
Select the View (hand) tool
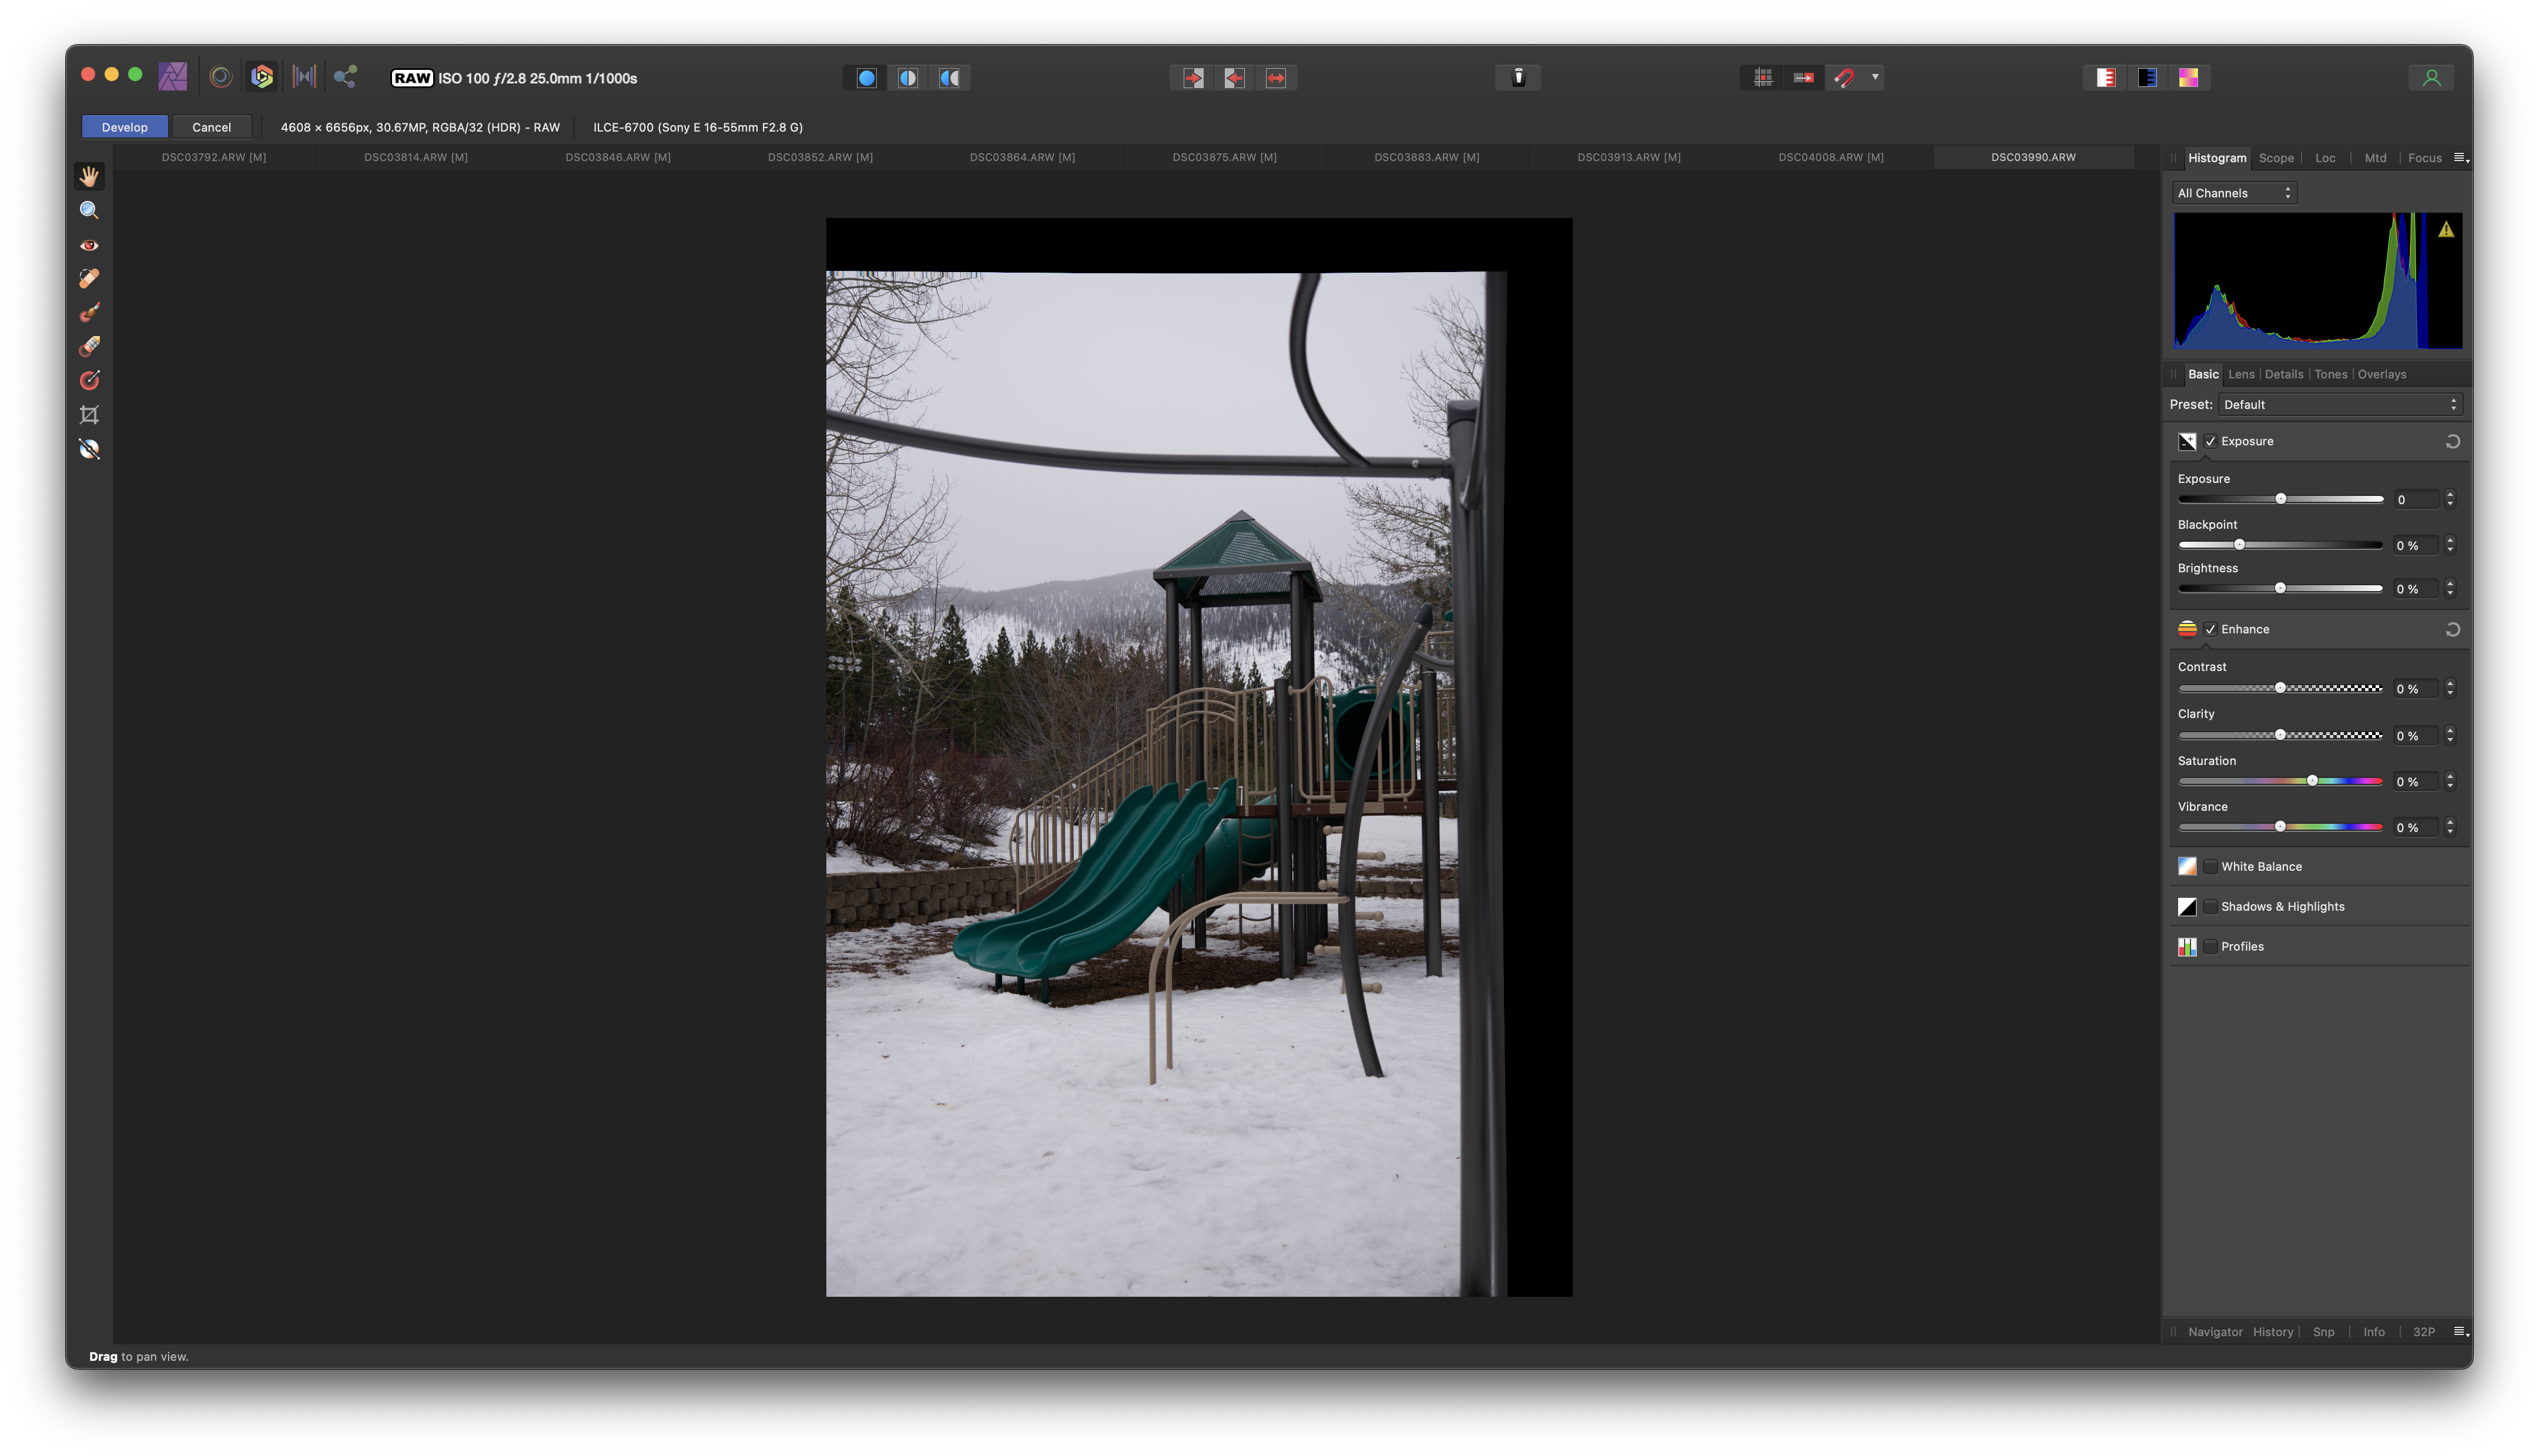click(x=89, y=176)
